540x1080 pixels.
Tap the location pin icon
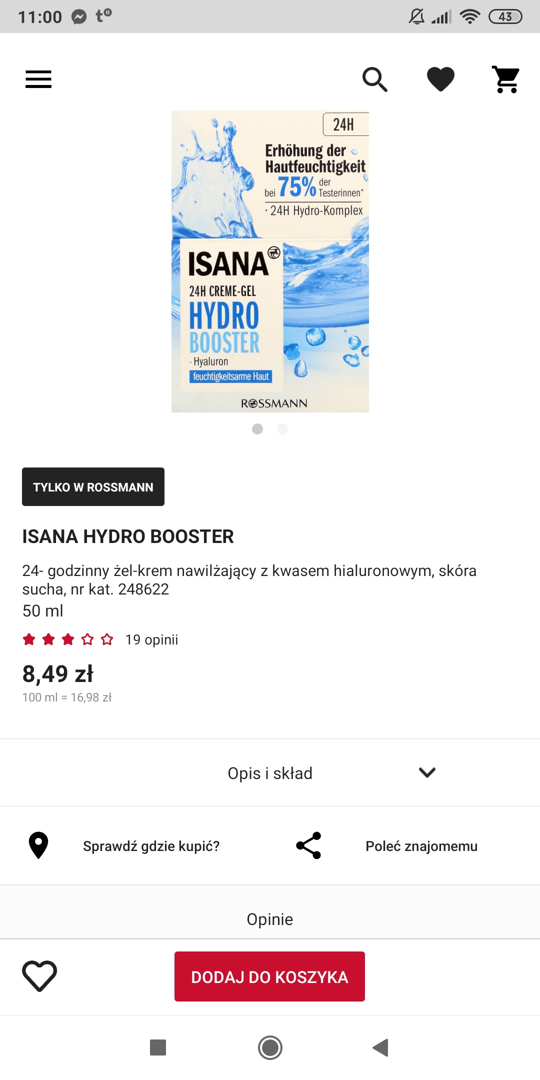[x=38, y=845]
